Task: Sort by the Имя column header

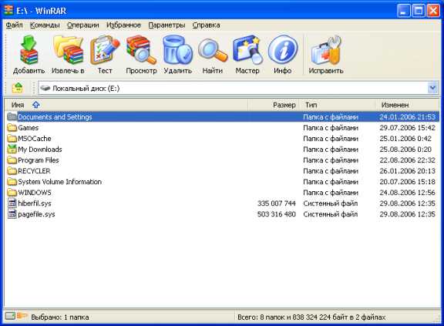Action: click(126, 105)
